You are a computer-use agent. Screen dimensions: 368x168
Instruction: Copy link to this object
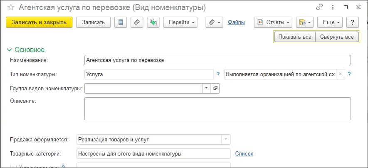coord(319,7)
